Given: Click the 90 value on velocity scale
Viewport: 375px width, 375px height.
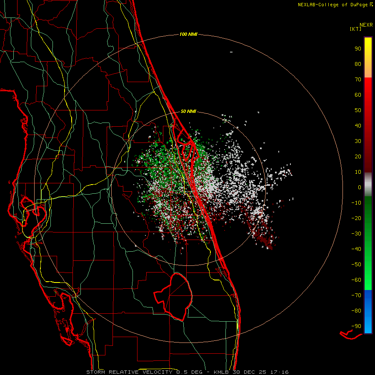Looking at the screenshot, I should pos(358,49).
